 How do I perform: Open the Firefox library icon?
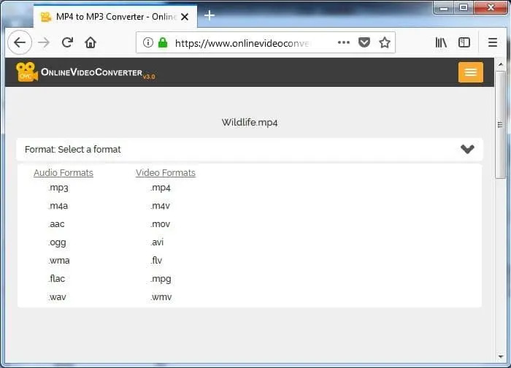coord(441,42)
